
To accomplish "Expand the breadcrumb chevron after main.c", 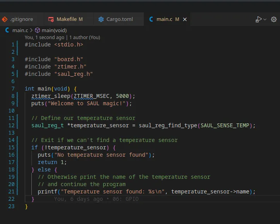I will [x=31, y=30].
